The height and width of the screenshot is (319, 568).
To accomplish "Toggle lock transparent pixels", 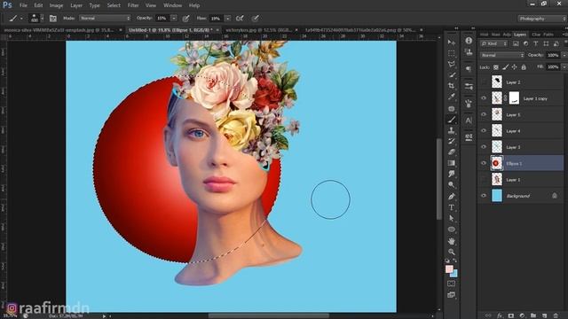I will tap(496, 67).
